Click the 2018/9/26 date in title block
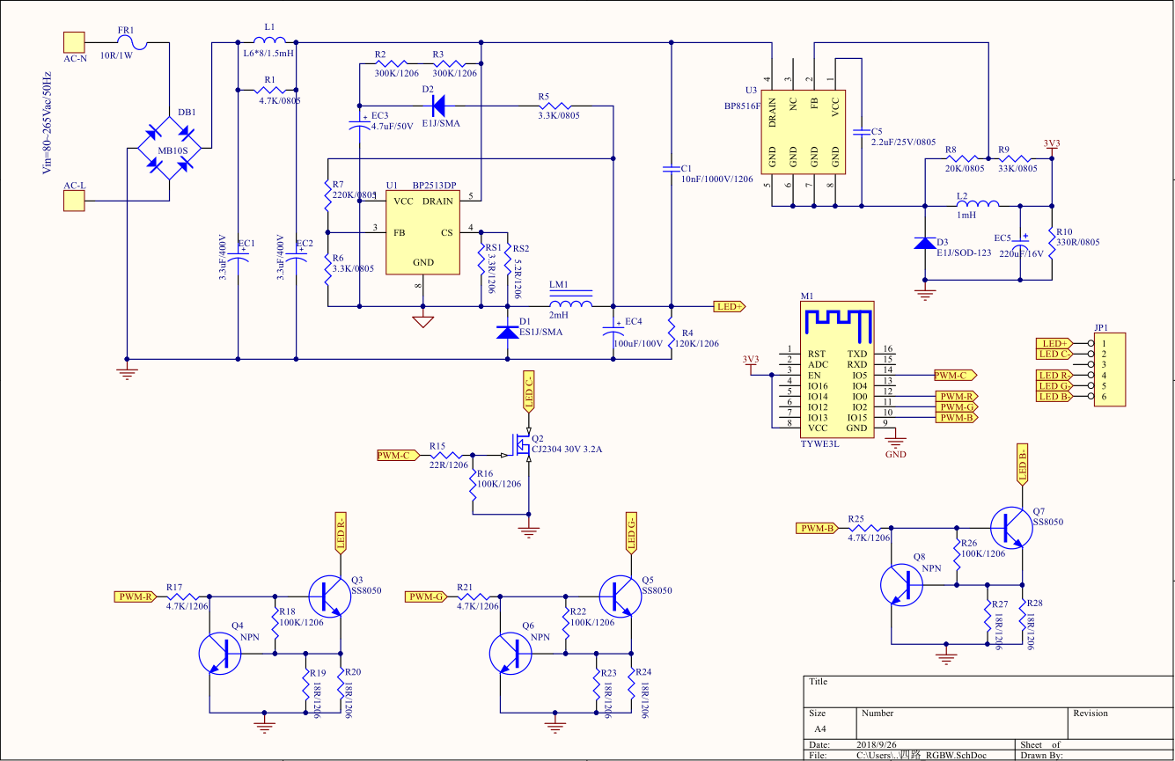This screenshot has height=761, width=1175. coord(878,744)
